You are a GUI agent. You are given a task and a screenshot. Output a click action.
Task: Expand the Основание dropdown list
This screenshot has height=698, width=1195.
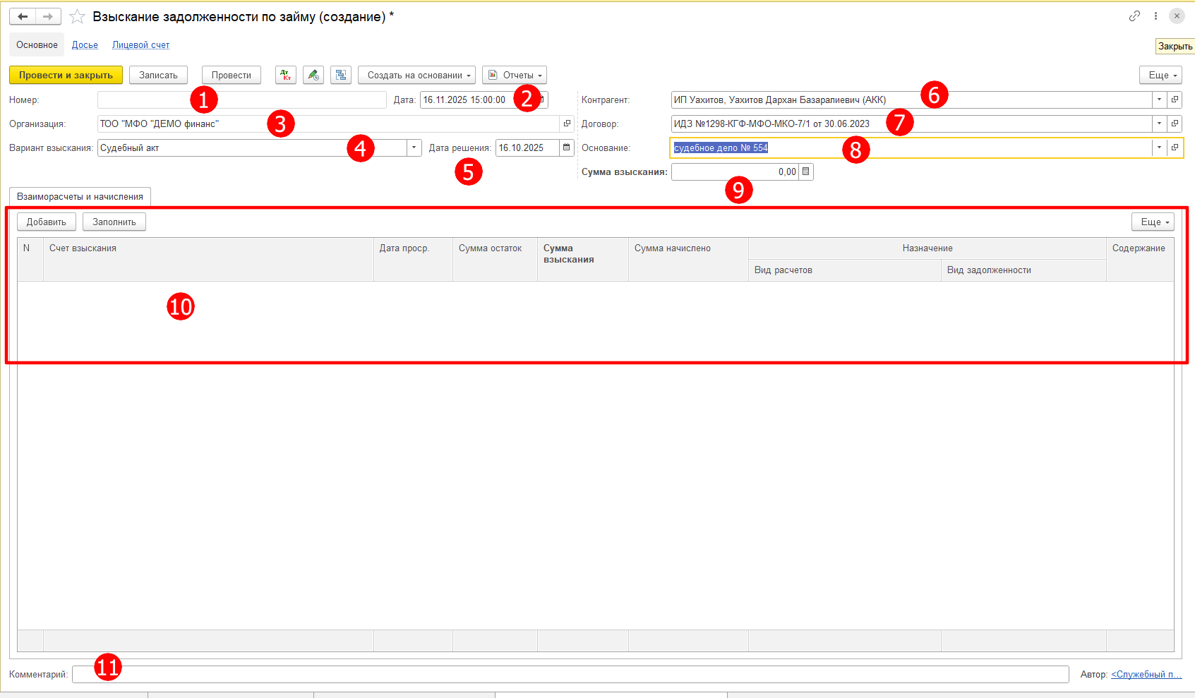click(x=1159, y=148)
